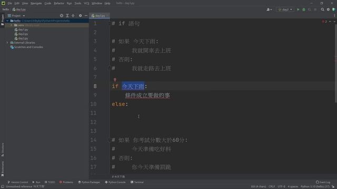337x189 pixels.
Task: Toggle the Structure side tool window button
Action: [x=2, y=150]
